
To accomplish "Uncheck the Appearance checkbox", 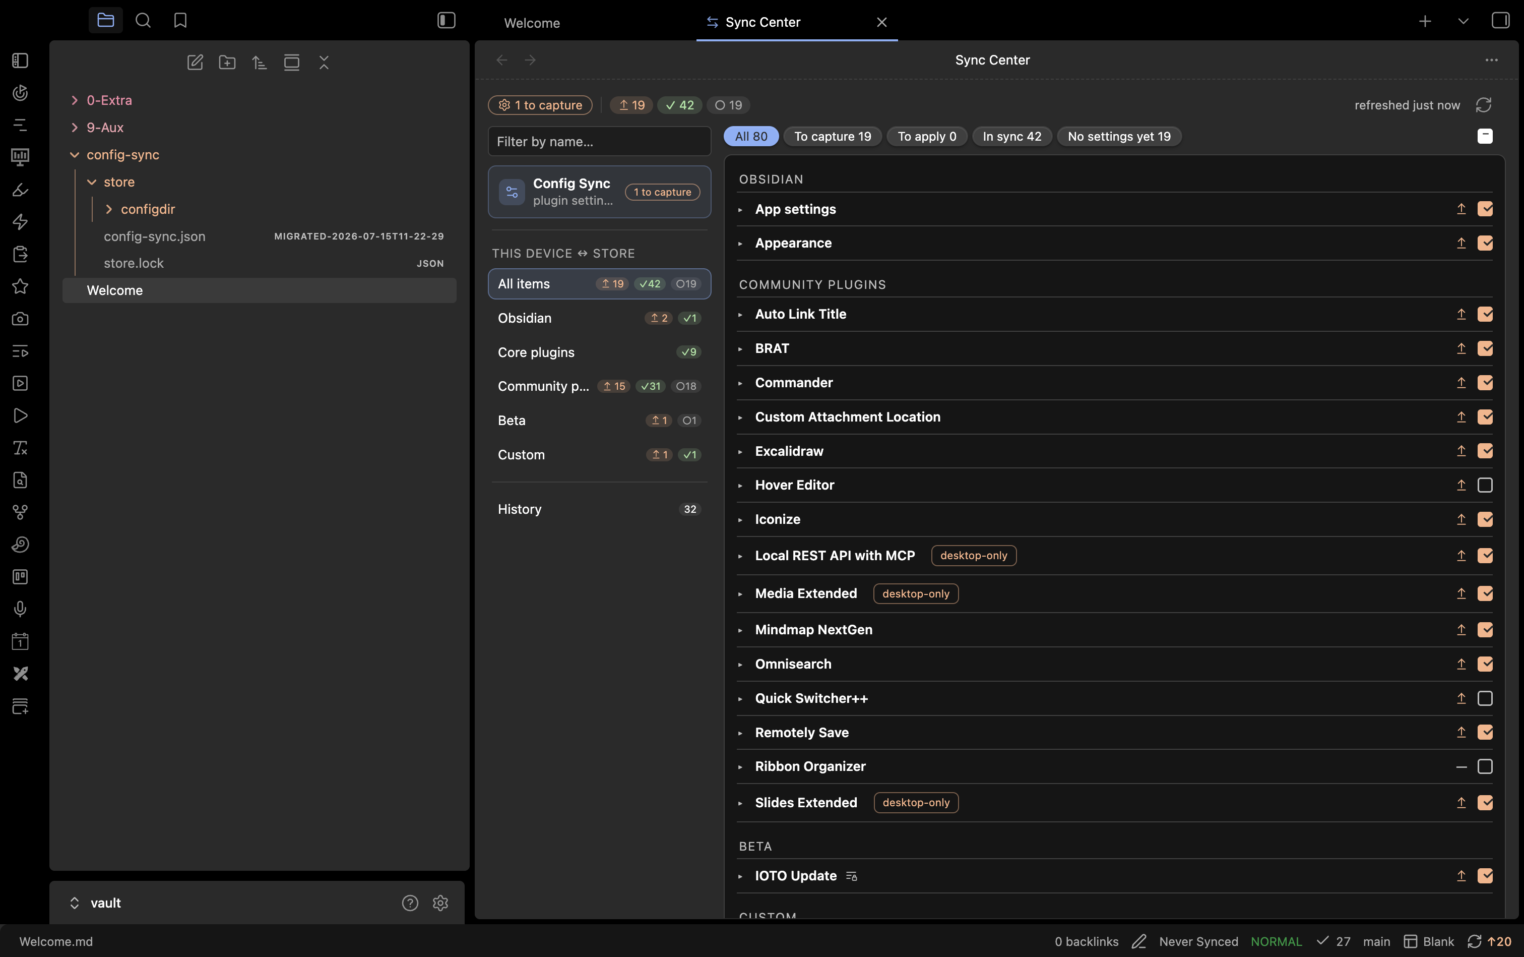I will [x=1485, y=243].
